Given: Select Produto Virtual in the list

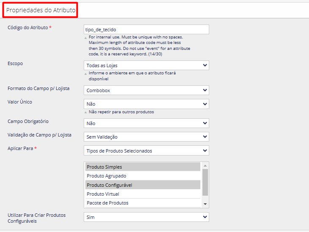Looking at the screenshot, I should pyautogui.click(x=143, y=194).
